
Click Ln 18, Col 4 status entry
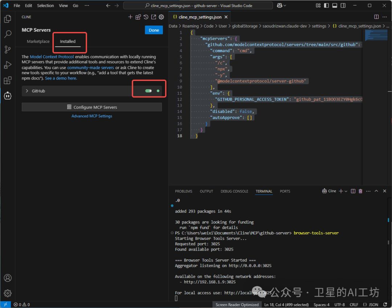click(286, 304)
